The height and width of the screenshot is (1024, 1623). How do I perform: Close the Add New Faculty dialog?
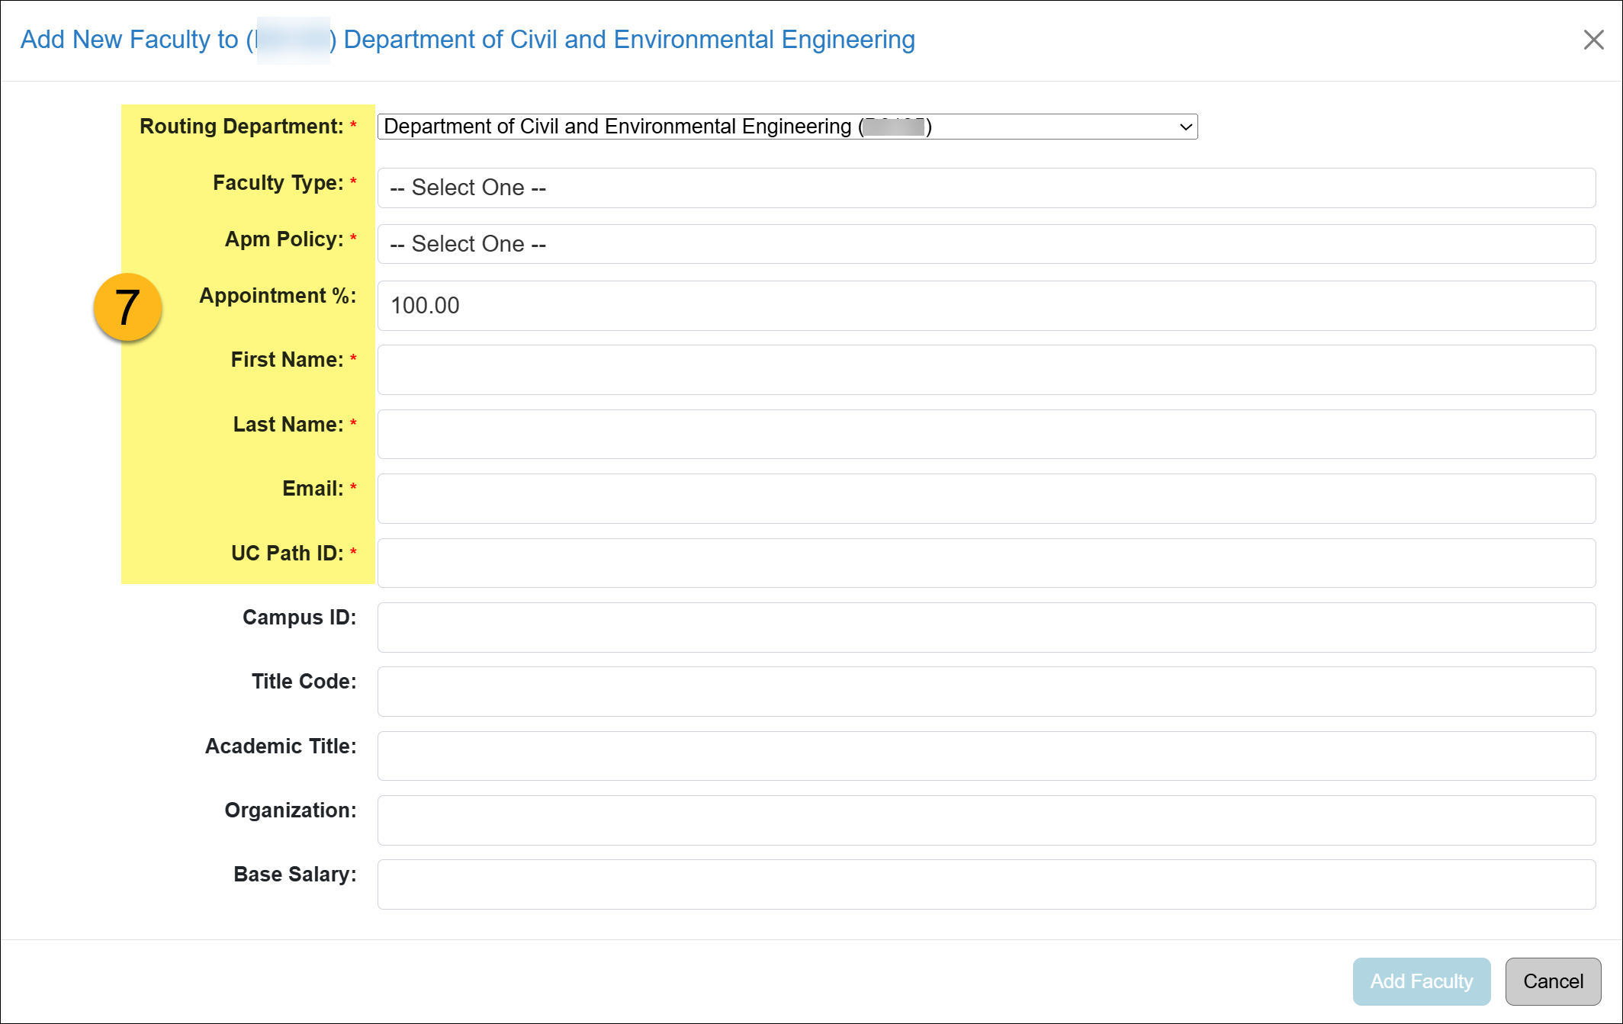click(x=1593, y=40)
